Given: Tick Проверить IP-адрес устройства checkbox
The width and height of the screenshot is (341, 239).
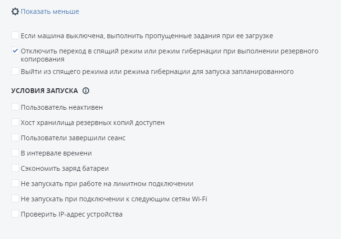Looking at the screenshot, I should click(x=15, y=214).
